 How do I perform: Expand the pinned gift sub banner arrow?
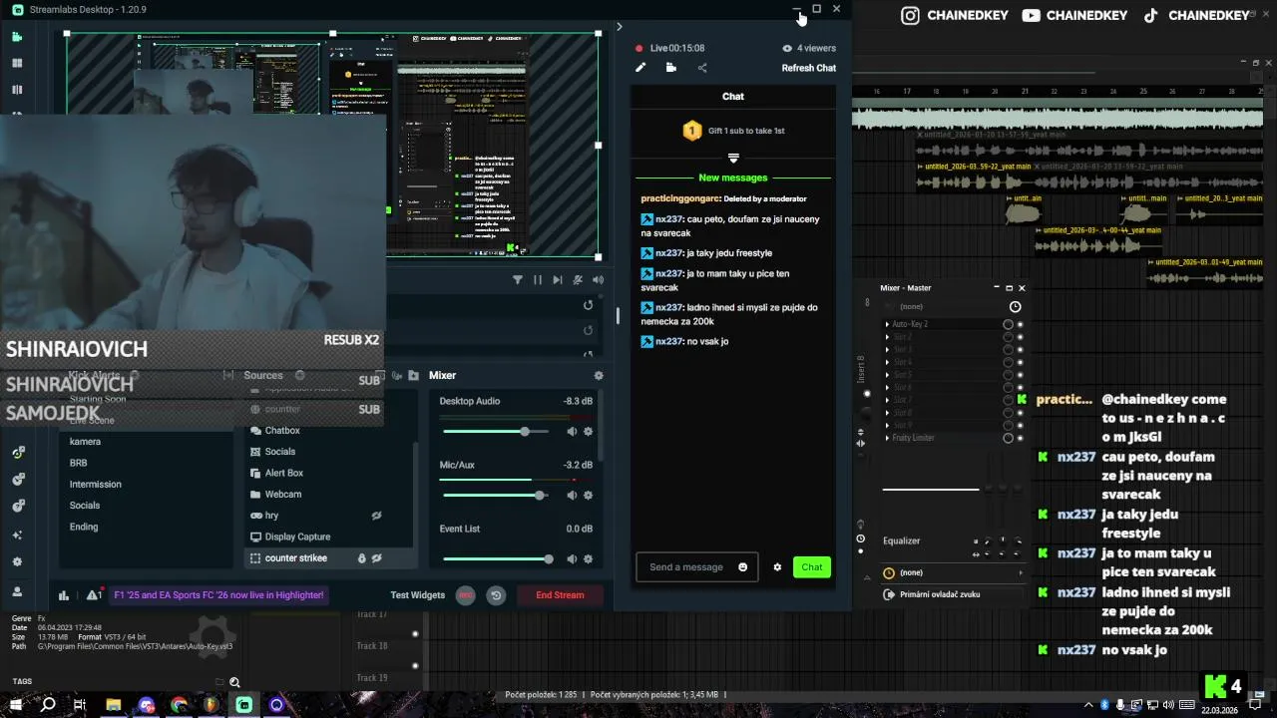tap(733, 159)
